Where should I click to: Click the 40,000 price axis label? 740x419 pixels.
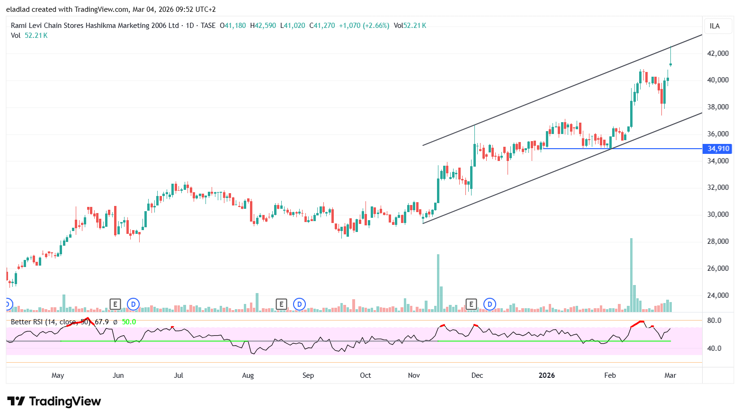point(718,80)
